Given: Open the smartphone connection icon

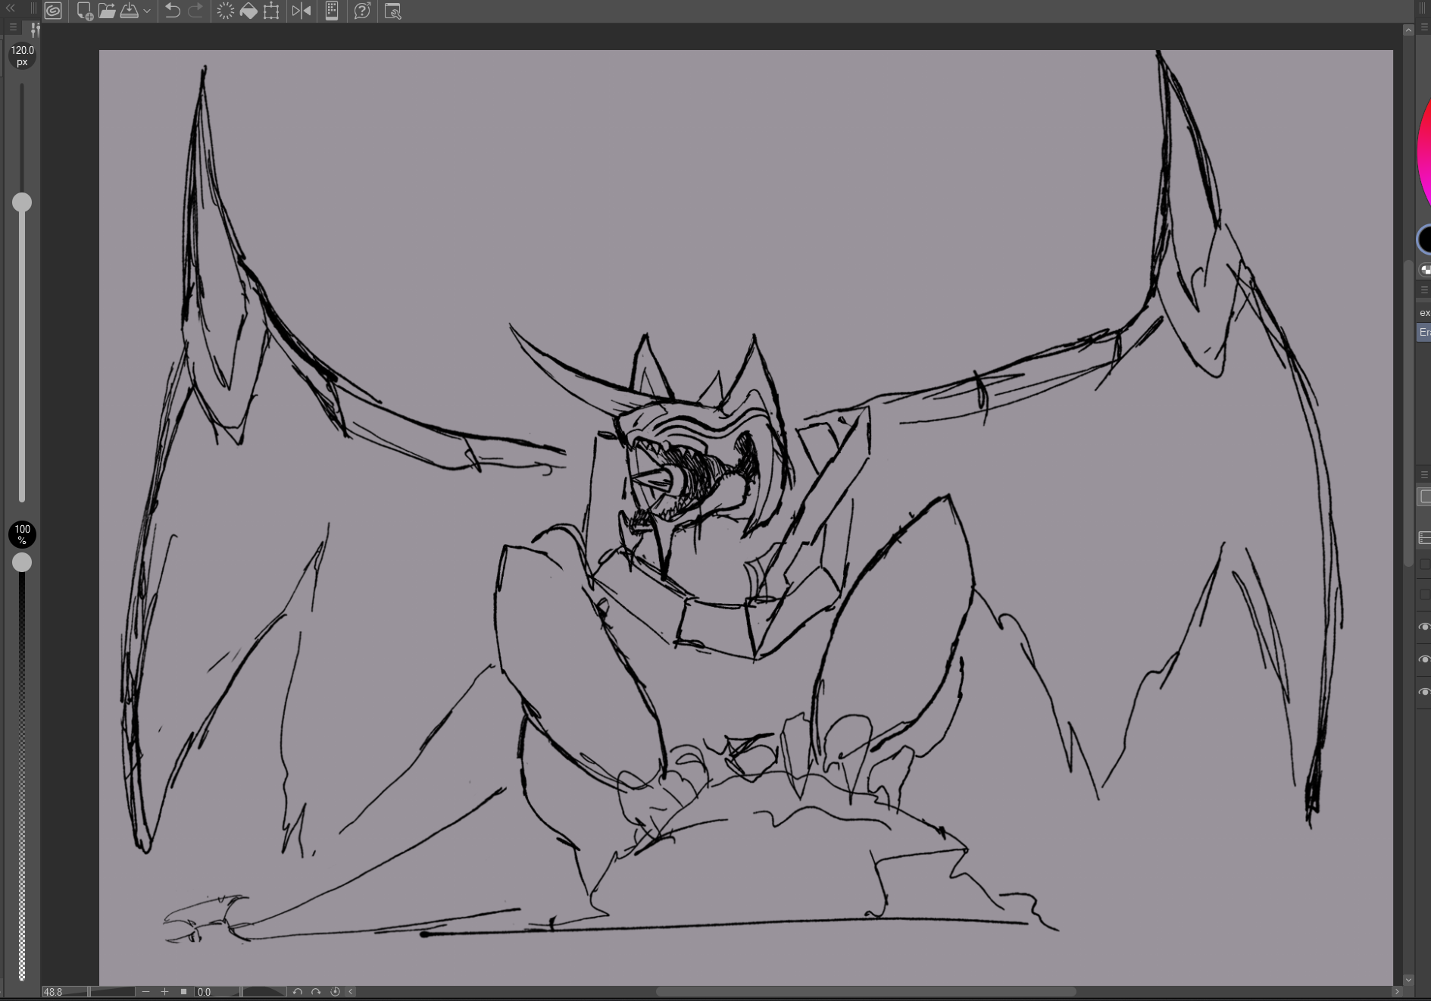Looking at the screenshot, I should click(x=332, y=11).
